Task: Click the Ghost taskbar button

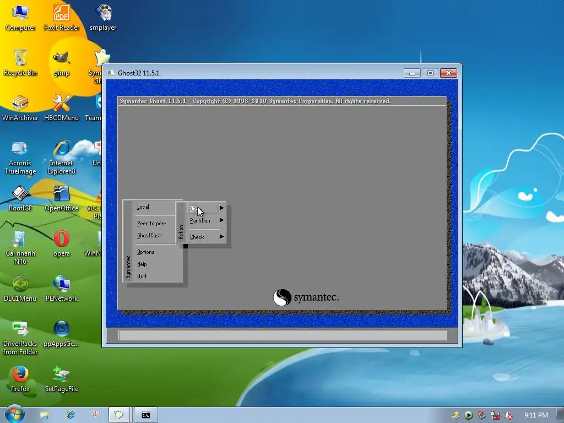Action: [x=119, y=415]
